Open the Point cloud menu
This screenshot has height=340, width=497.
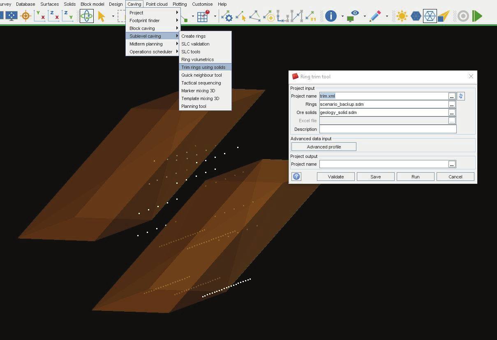pyautogui.click(x=157, y=4)
